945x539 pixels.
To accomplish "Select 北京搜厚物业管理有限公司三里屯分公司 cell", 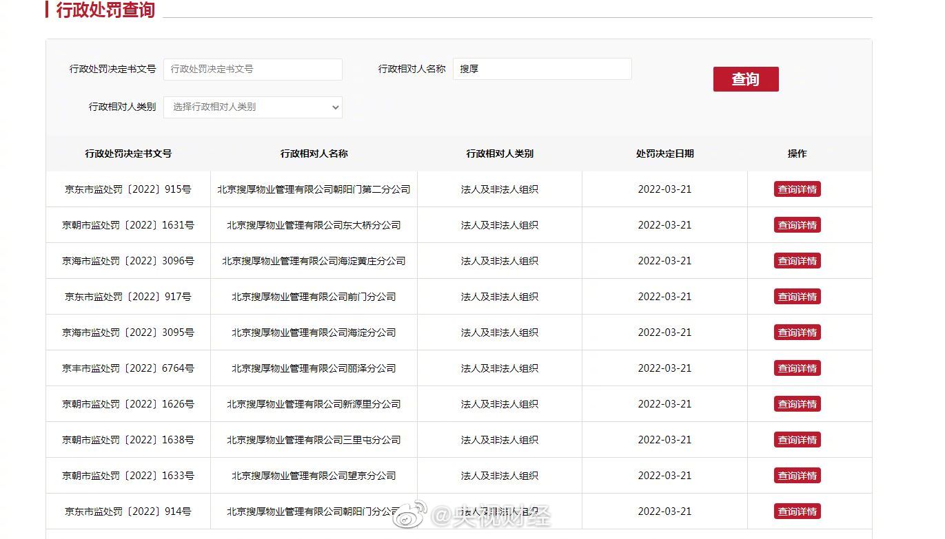I will click(x=314, y=440).
